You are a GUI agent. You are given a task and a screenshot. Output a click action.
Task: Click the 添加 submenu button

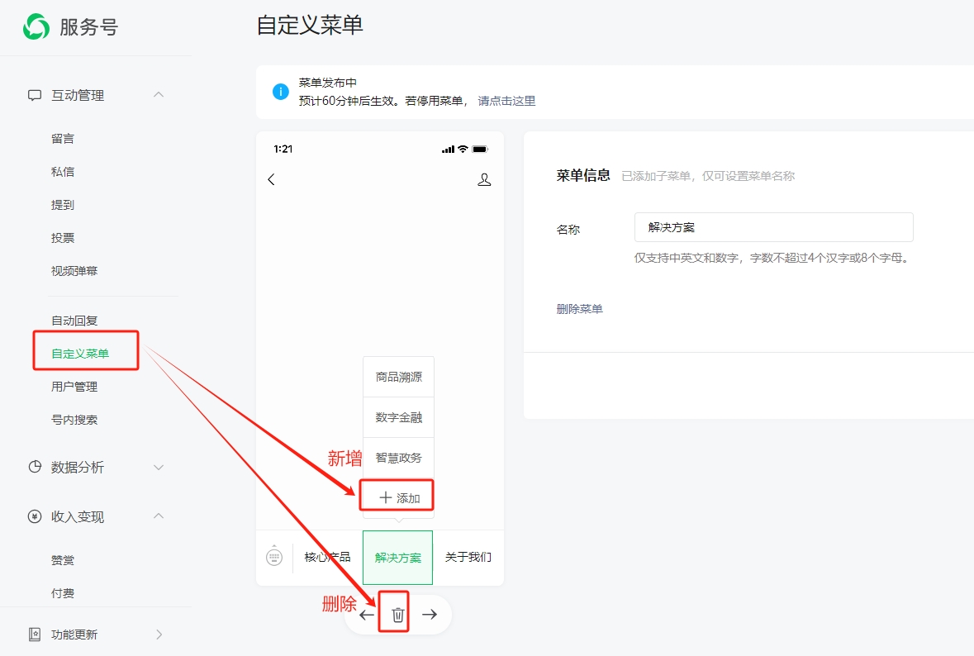click(x=398, y=498)
